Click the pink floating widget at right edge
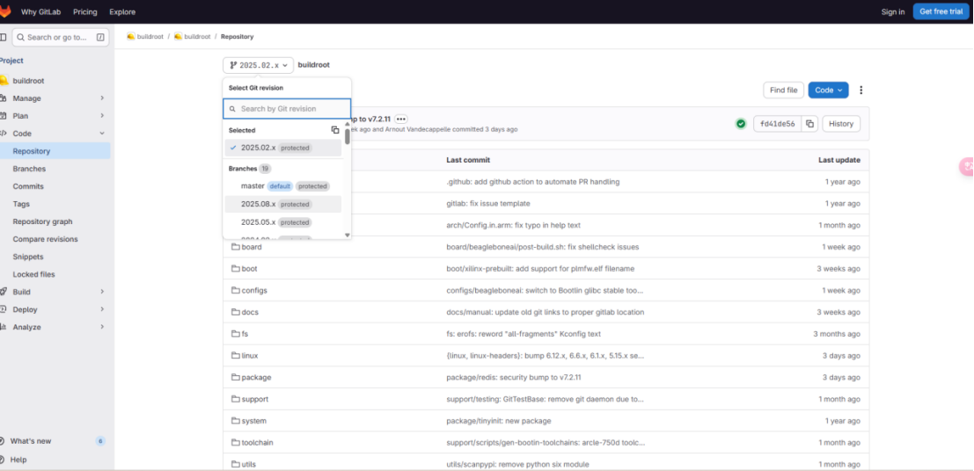This screenshot has width=974, height=471. (967, 166)
